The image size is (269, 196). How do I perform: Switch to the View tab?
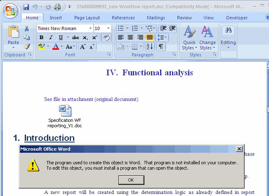(208, 18)
